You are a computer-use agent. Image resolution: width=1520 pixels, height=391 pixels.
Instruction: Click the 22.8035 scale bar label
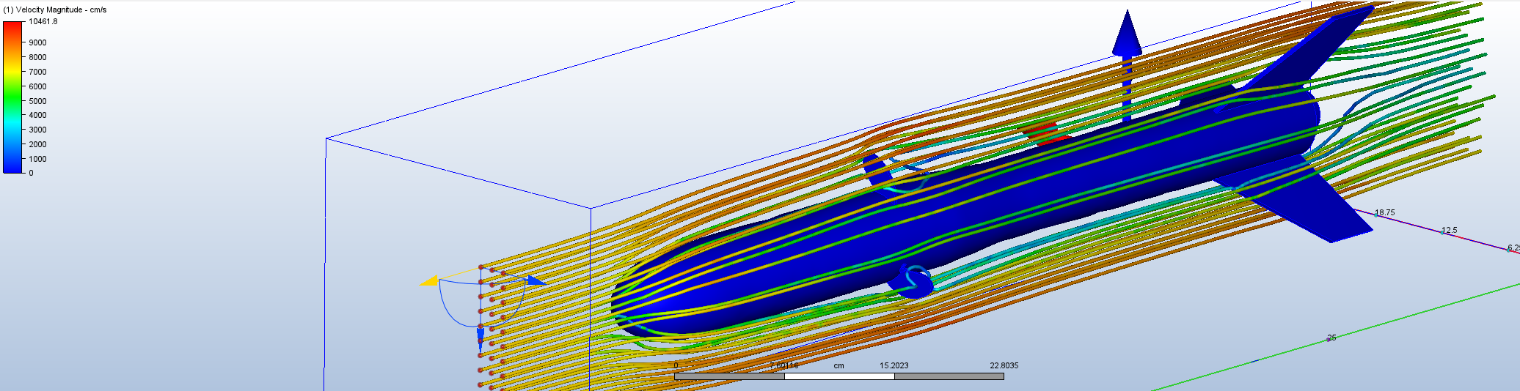click(1004, 365)
